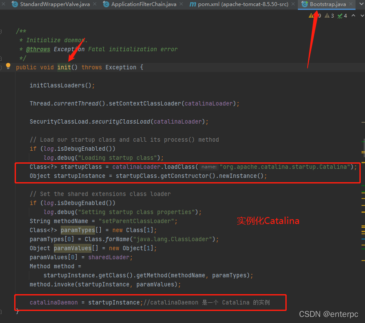Click the Maven icon on the pom.xml tab

click(x=192, y=4)
